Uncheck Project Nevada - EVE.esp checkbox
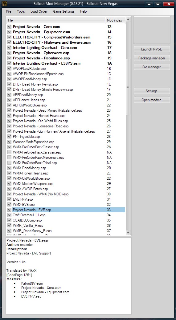The height and width of the screenshot is (320, 176). (9, 210)
